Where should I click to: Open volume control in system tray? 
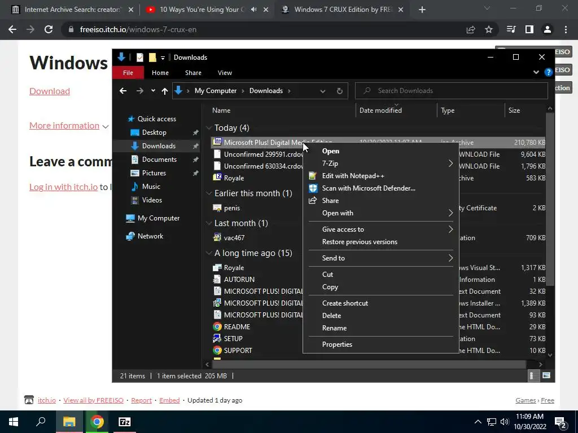point(505,422)
